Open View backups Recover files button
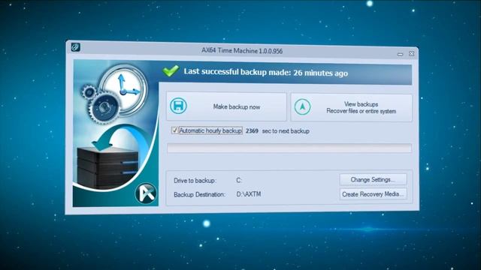 tap(351, 108)
